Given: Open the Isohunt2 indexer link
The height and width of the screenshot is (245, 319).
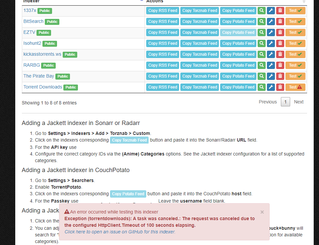Looking at the screenshot, I should click(x=32, y=43).
